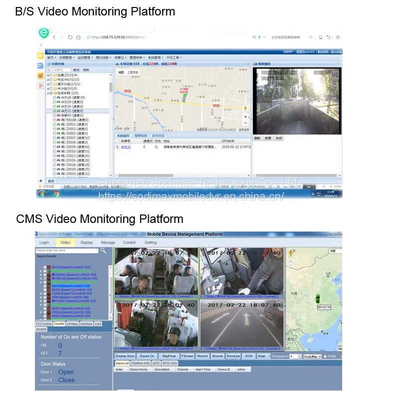Tick the checkbox for vehicle Z0002
399x399 pixels.
point(54,124)
